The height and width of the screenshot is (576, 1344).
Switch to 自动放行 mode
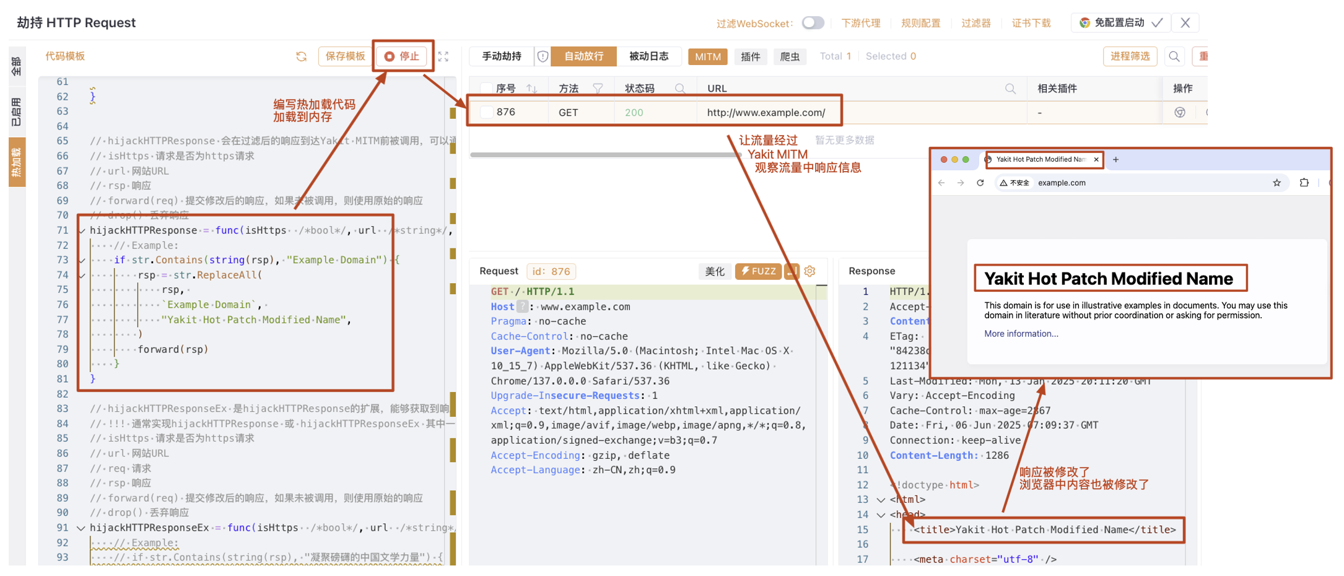583,56
